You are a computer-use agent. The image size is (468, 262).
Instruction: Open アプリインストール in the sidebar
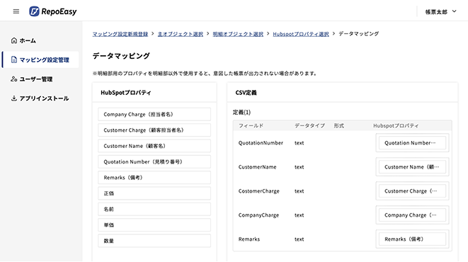coord(44,98)
